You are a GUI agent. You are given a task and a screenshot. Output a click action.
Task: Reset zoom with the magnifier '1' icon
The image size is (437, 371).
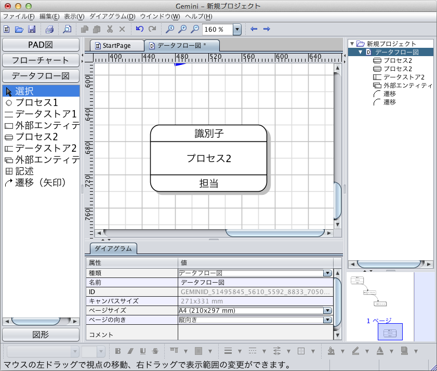[170, 29]
